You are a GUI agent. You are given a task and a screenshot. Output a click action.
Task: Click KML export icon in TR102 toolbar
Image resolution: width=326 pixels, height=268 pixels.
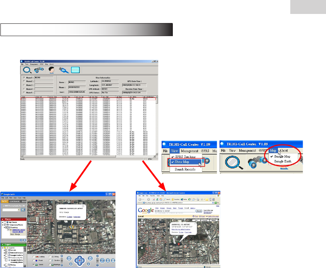pyautogui.click(x=75, y=70)
